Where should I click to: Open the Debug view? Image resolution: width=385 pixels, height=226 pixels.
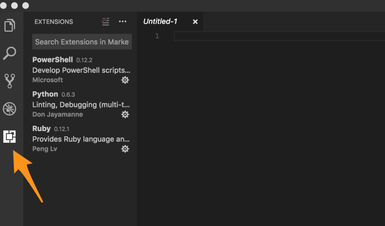(x=10, y=109)
